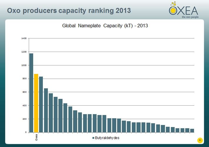209x147 pixels.
Task: Select the chart title 'Global Nameplate Capacity (kT) - 2013'
Action: (x=105, y=26)
